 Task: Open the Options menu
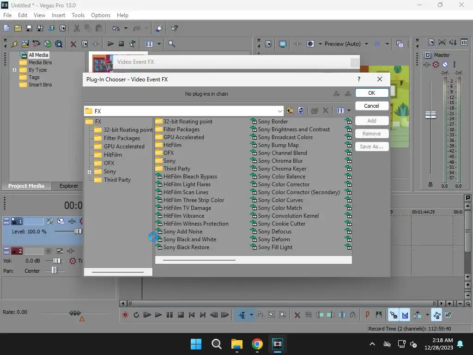click(100, 15)
